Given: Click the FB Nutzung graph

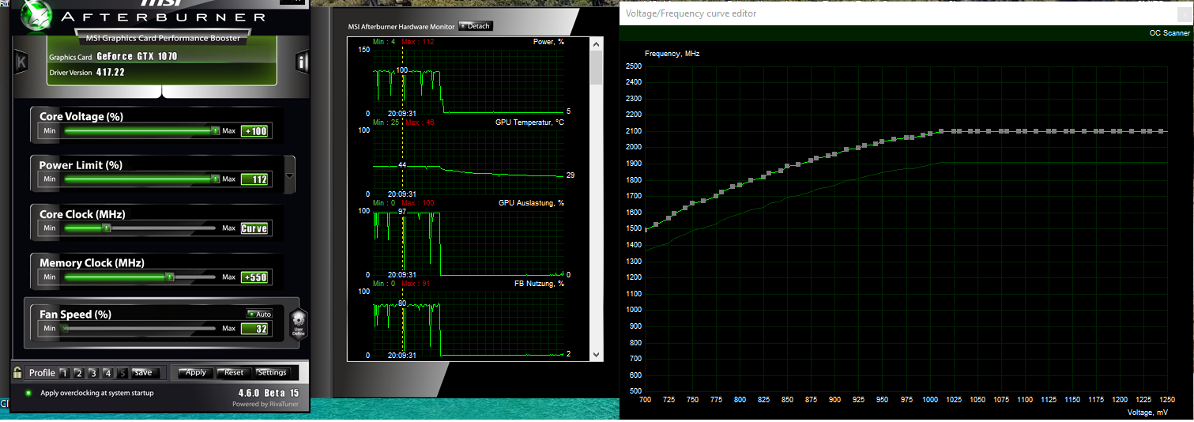Looking at the screenshot, I should point(468,322).
